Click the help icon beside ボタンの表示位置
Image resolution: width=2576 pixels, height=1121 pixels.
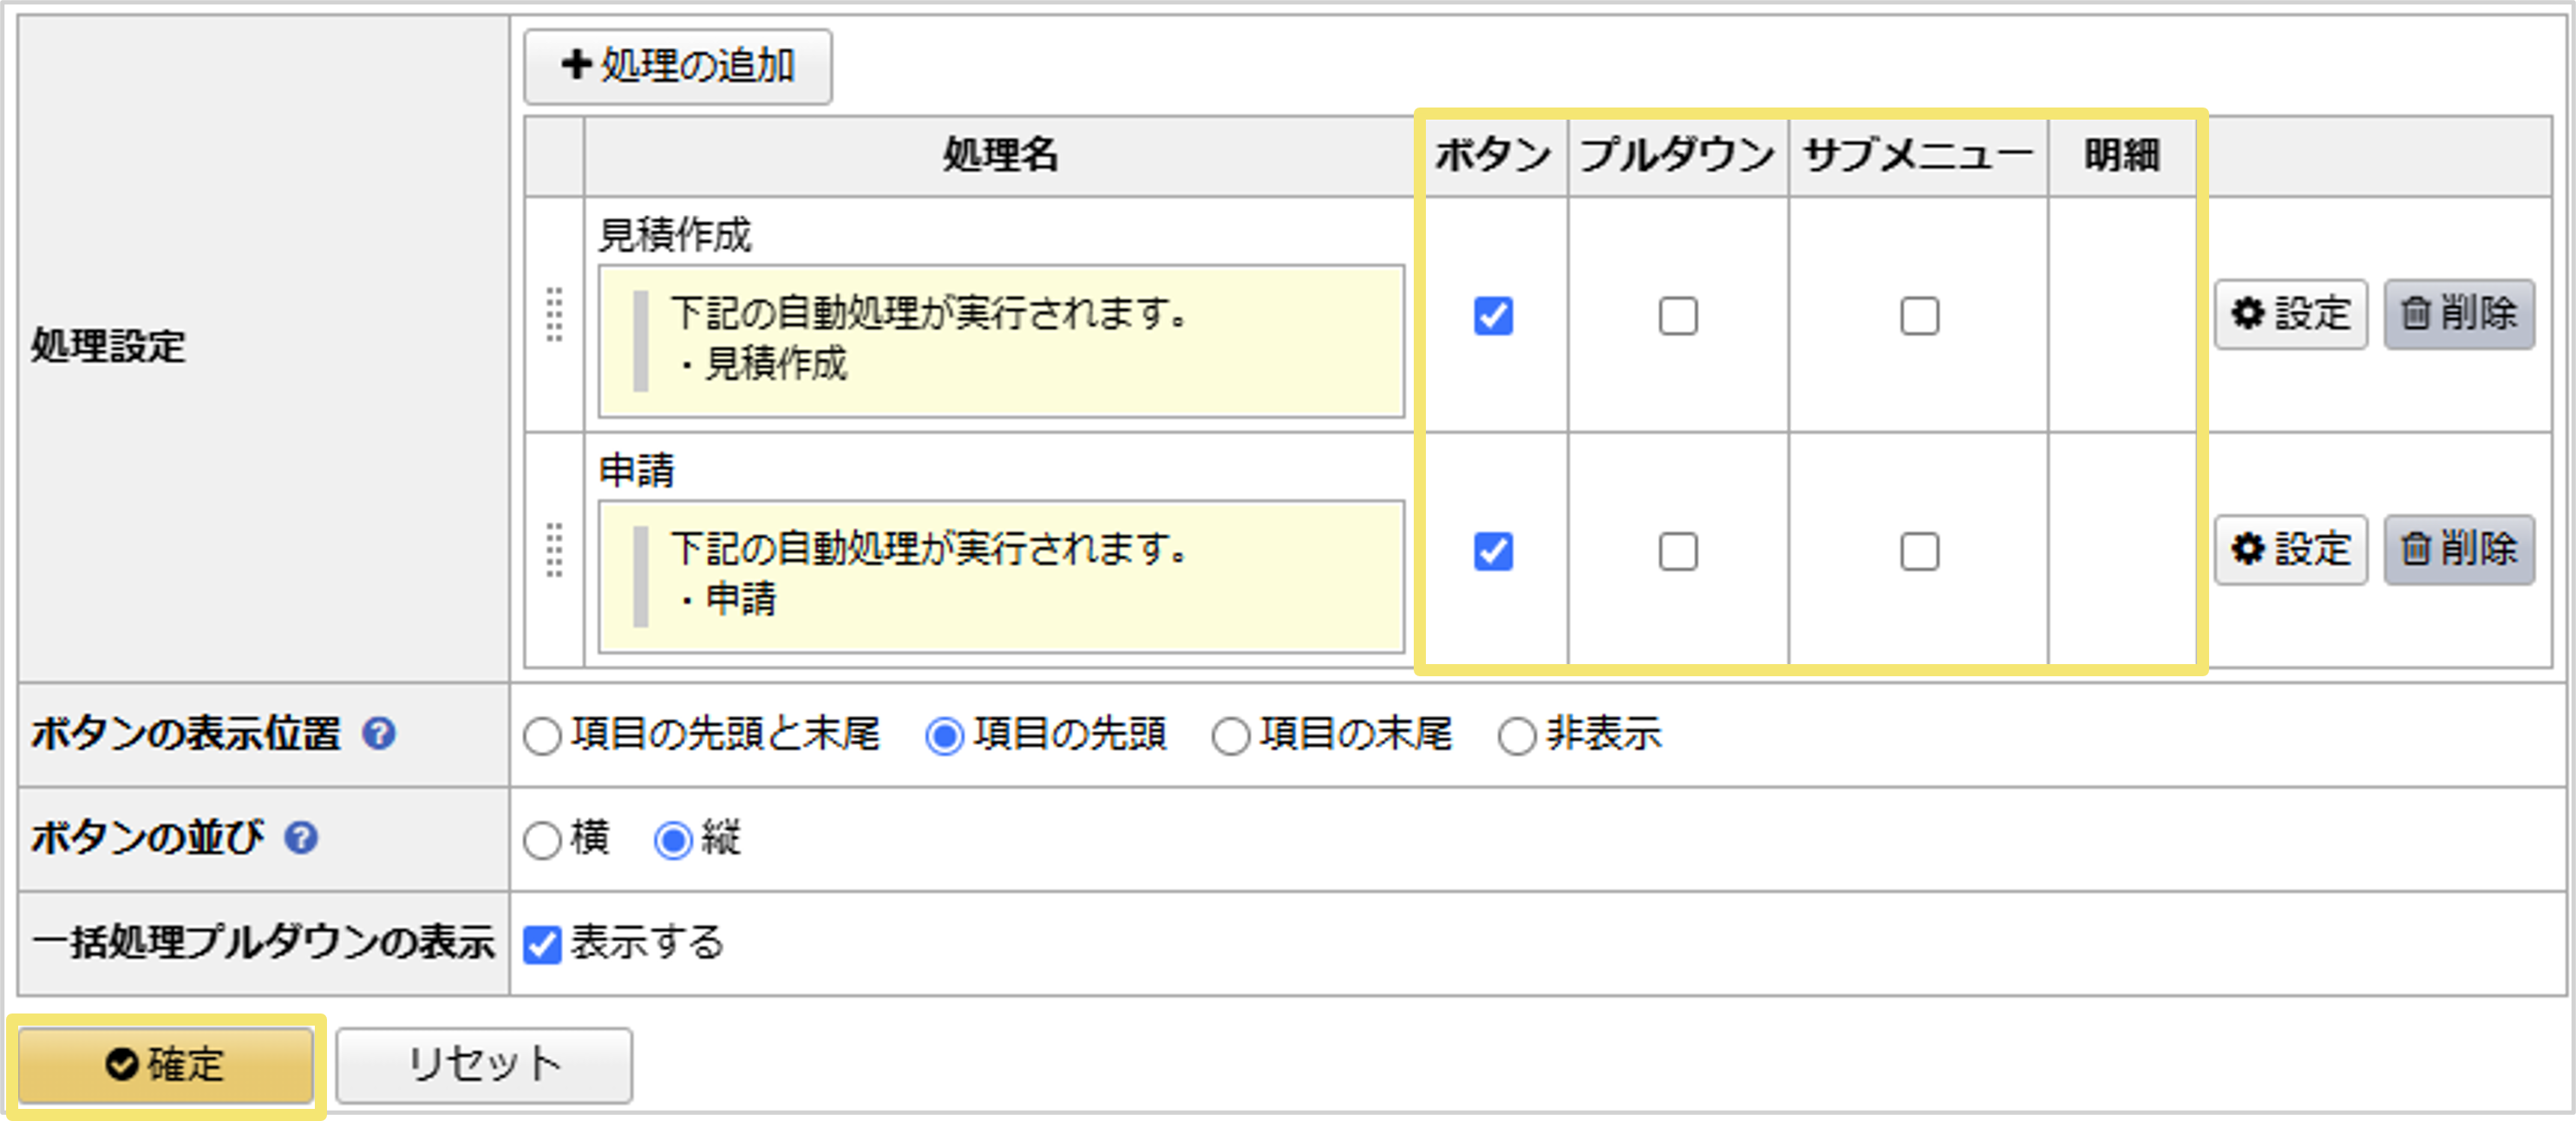pos(378,735)
